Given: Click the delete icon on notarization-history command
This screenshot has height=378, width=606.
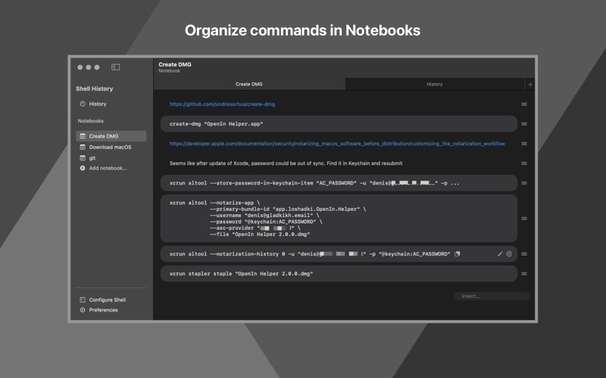Looking at the screenshot, I should pyautogui.click(x=509, y=254).
